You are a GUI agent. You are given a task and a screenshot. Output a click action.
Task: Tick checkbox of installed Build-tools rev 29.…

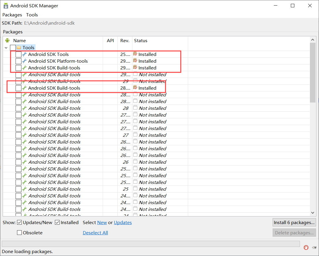pos(18,68)
